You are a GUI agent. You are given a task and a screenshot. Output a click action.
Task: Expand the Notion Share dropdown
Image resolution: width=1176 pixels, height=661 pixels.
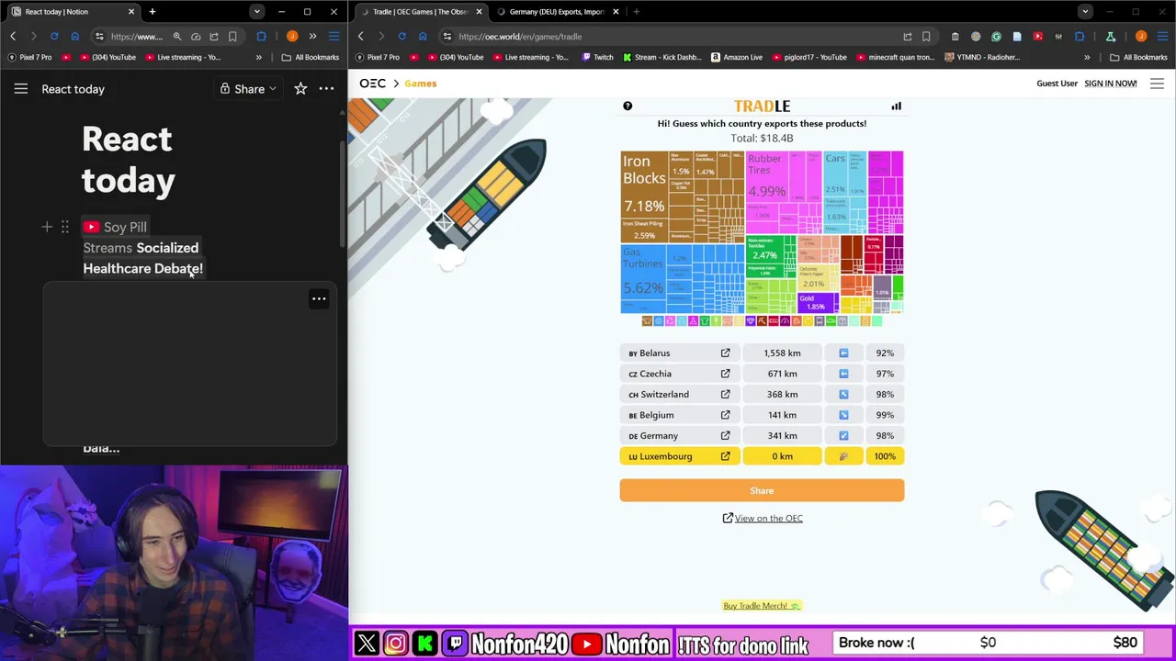(x=248, y=89)
